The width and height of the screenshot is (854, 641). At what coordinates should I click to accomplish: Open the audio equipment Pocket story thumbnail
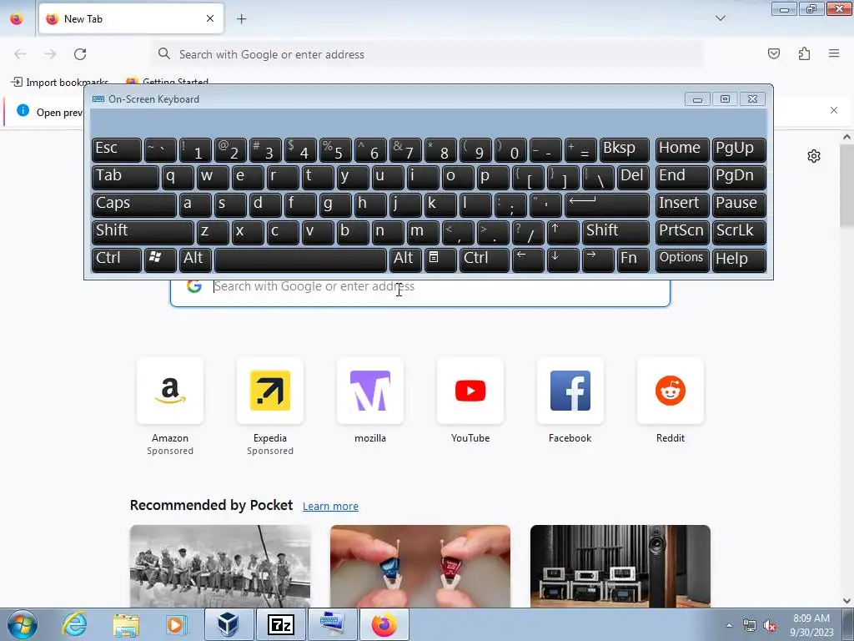point(620,566)
